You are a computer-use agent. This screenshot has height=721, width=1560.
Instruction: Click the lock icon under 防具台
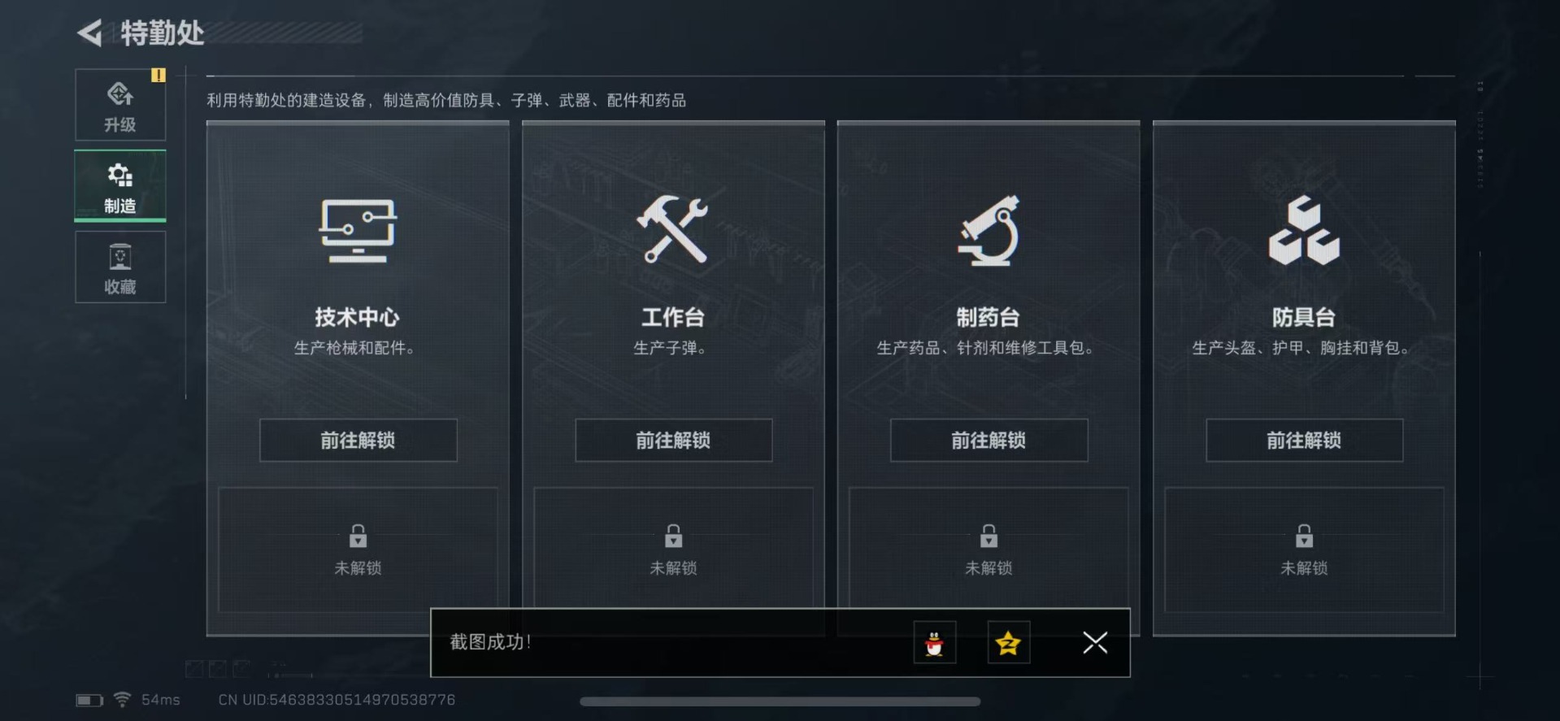coord(1304,536)
